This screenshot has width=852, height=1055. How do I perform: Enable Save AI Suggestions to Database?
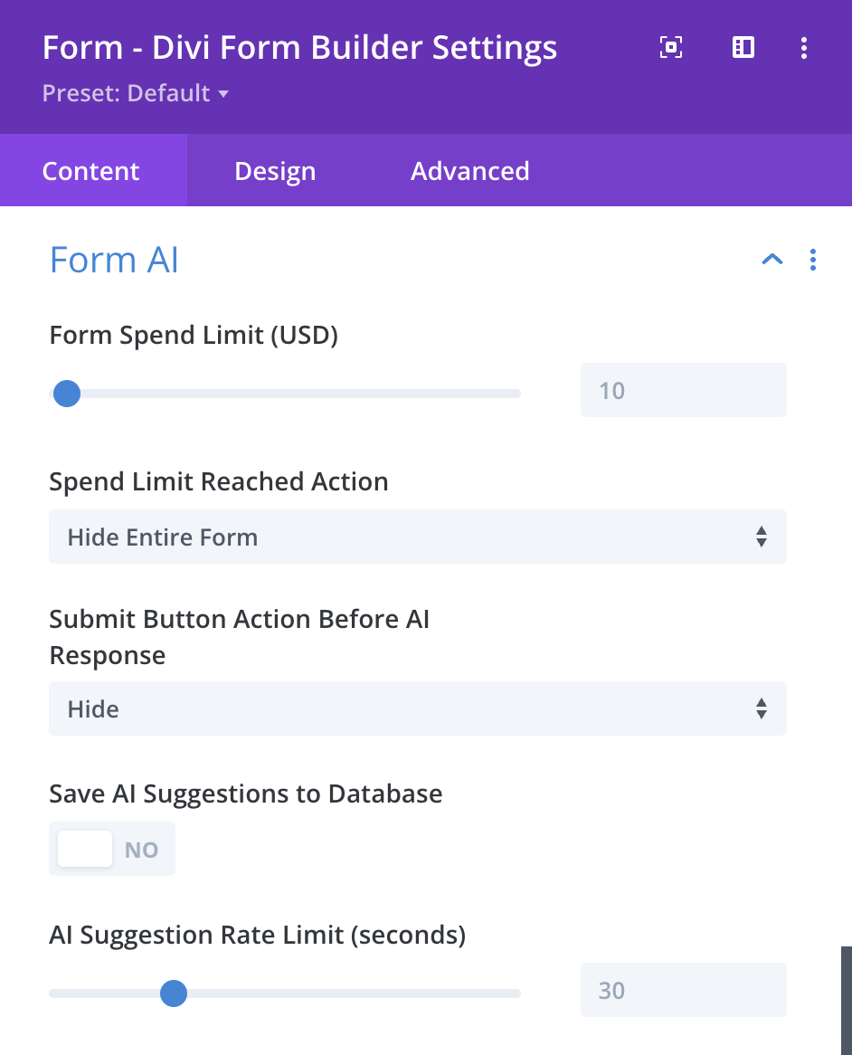click(111, 849)
